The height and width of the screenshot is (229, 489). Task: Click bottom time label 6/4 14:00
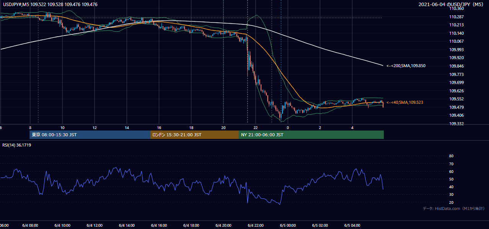click(127, 225)
